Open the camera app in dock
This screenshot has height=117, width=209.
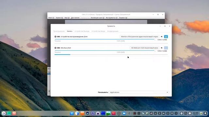[98, 113]
